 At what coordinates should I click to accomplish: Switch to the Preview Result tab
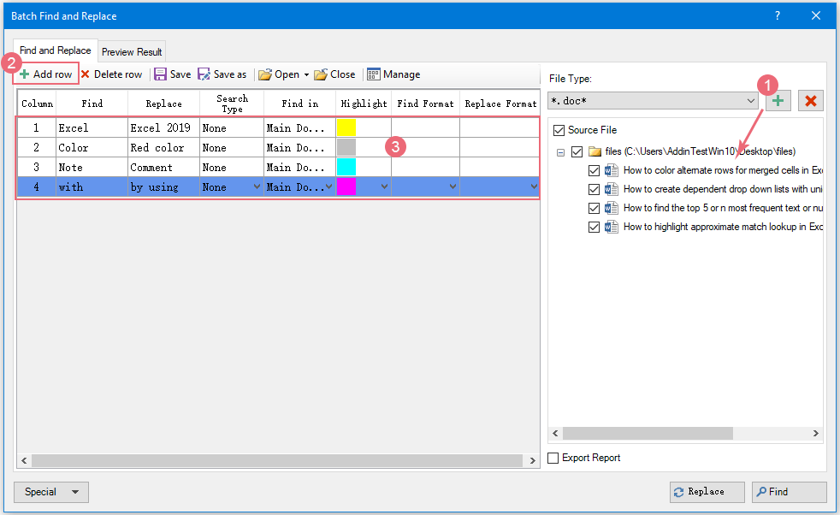(131, 50)
